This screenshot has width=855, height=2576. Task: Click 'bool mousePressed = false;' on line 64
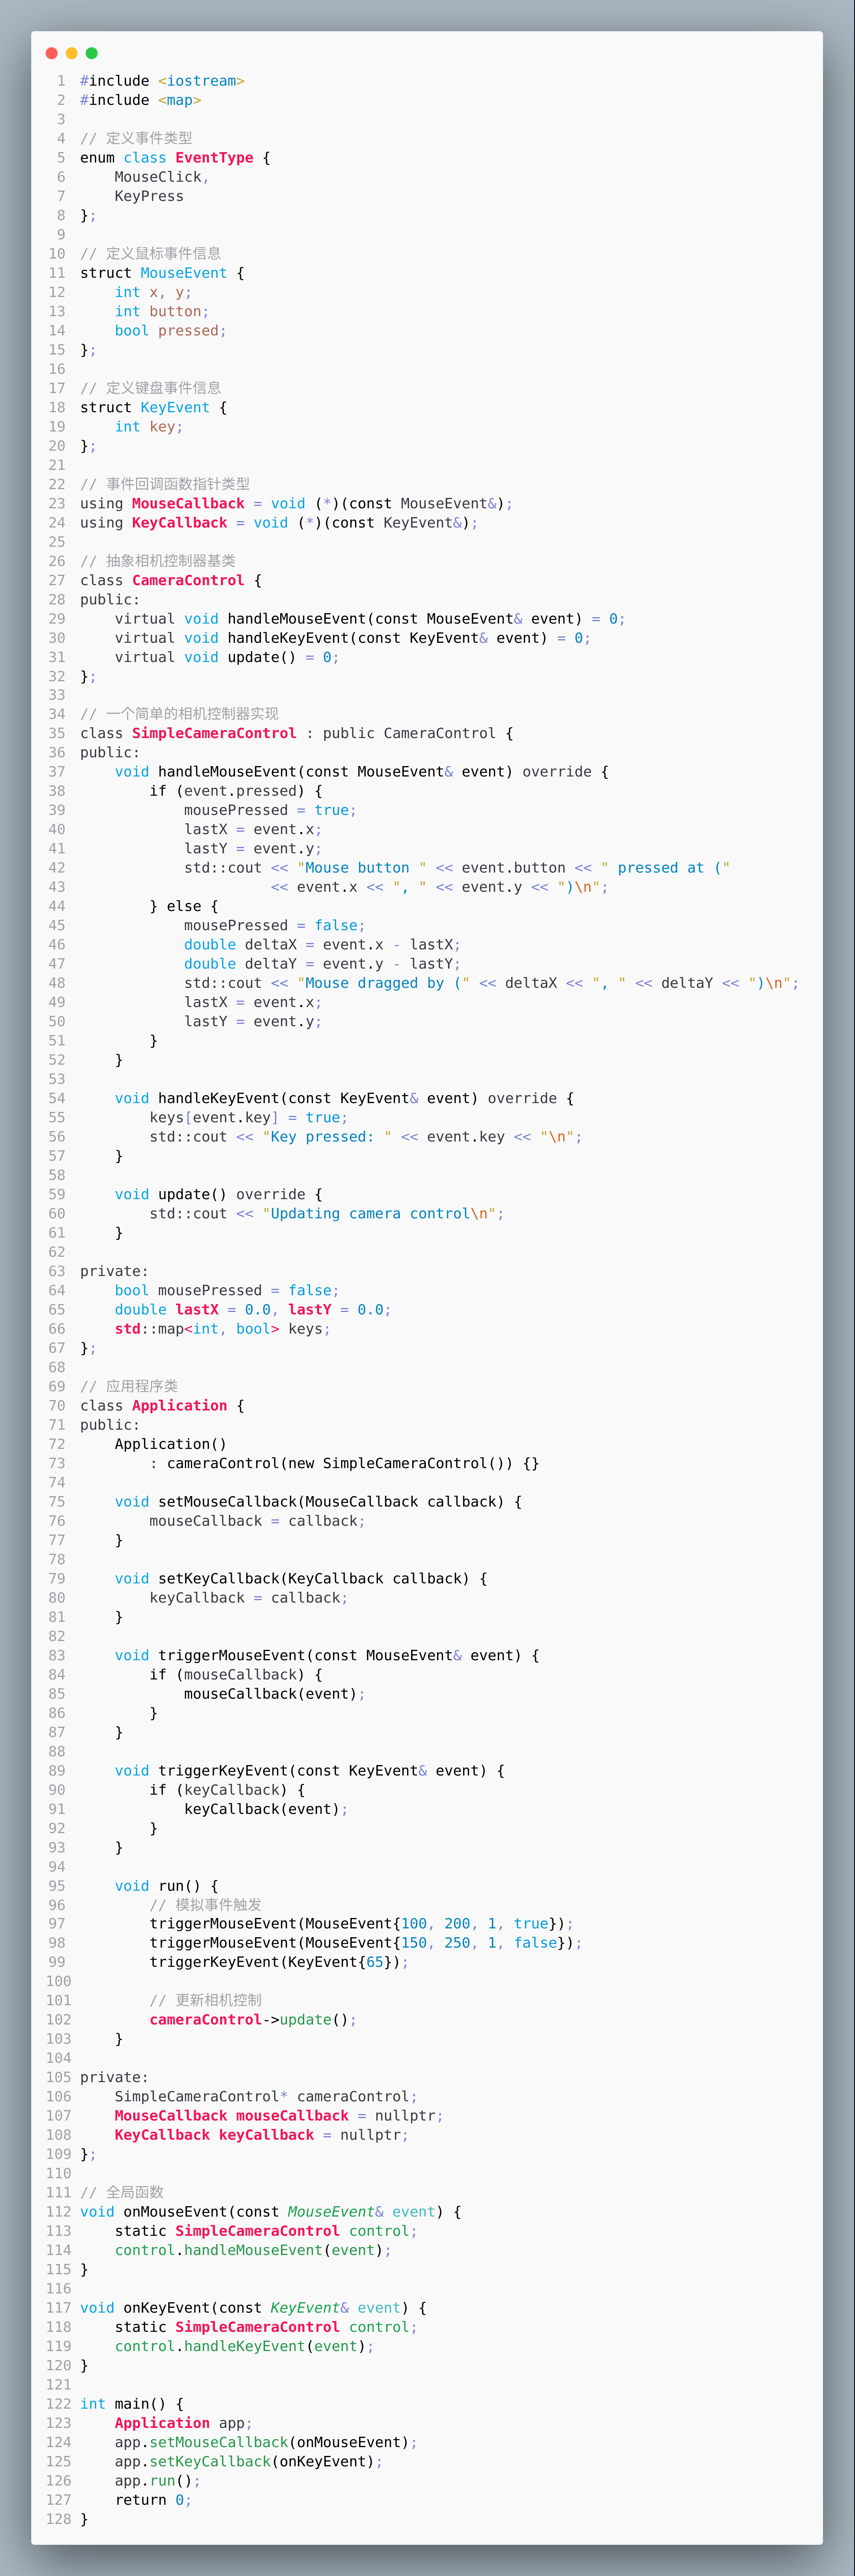[x=227, y=1290]
